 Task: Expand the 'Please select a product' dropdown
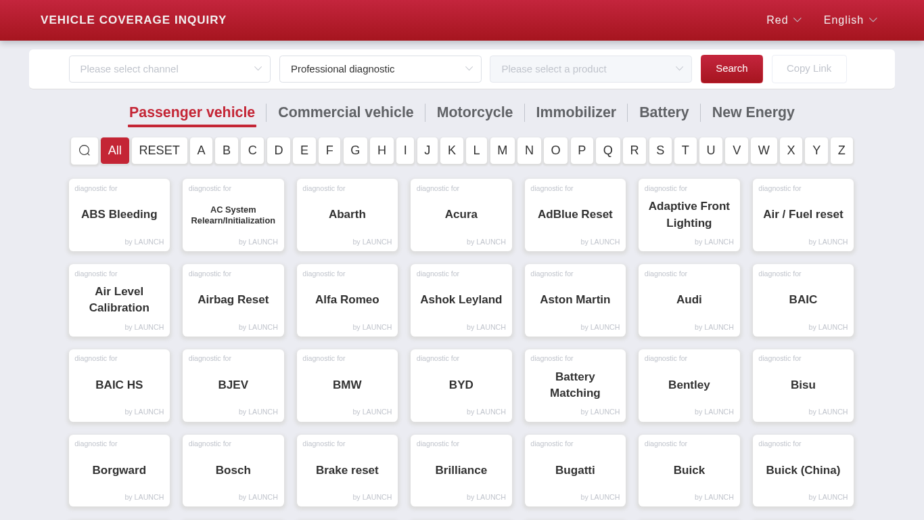click(591, 69)
